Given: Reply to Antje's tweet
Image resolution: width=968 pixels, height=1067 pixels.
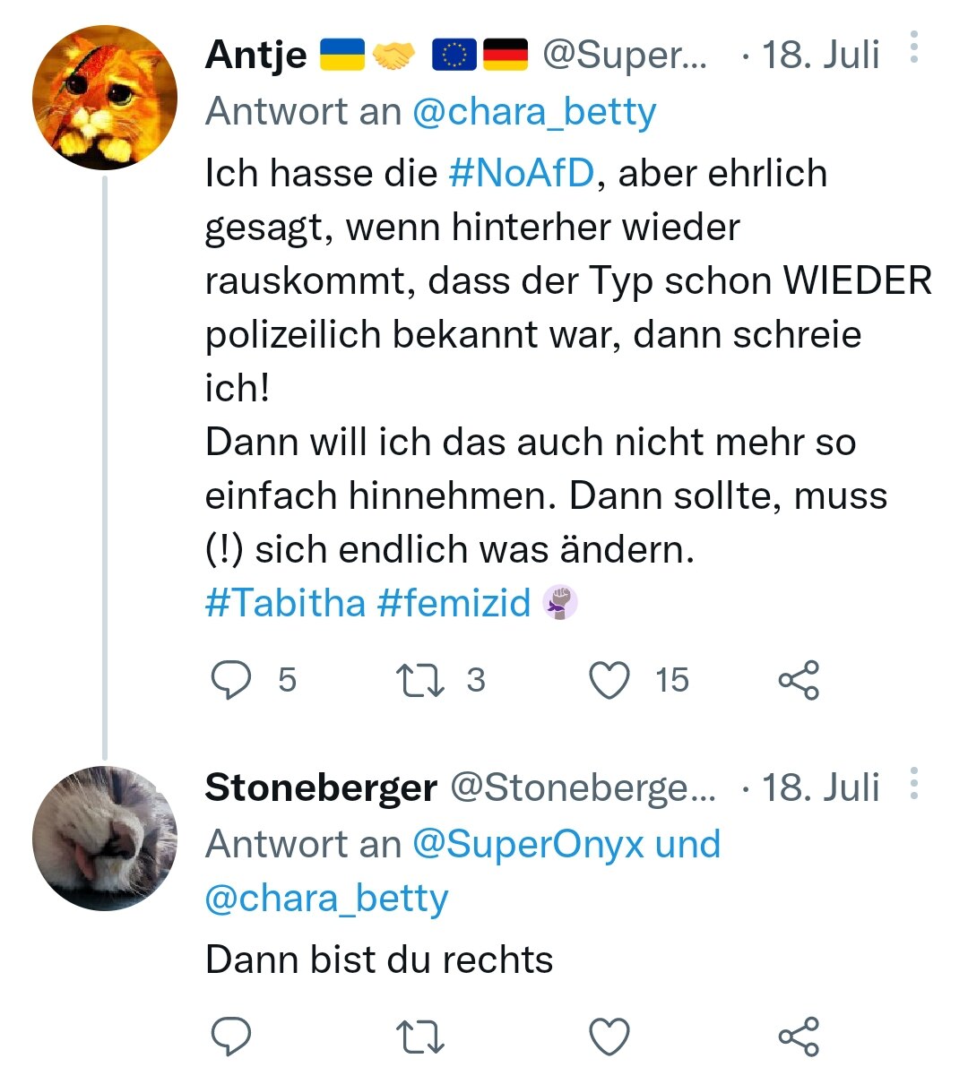Looking at the screenshot, I should tap(232, 680).
